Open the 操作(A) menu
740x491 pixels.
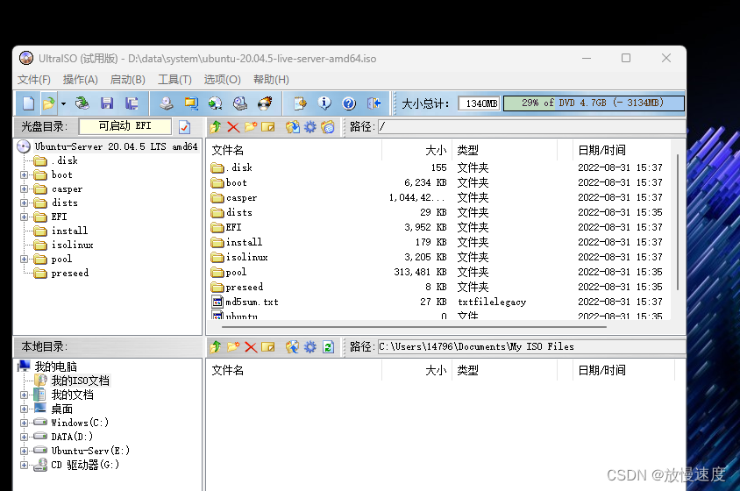coord(81,79)
